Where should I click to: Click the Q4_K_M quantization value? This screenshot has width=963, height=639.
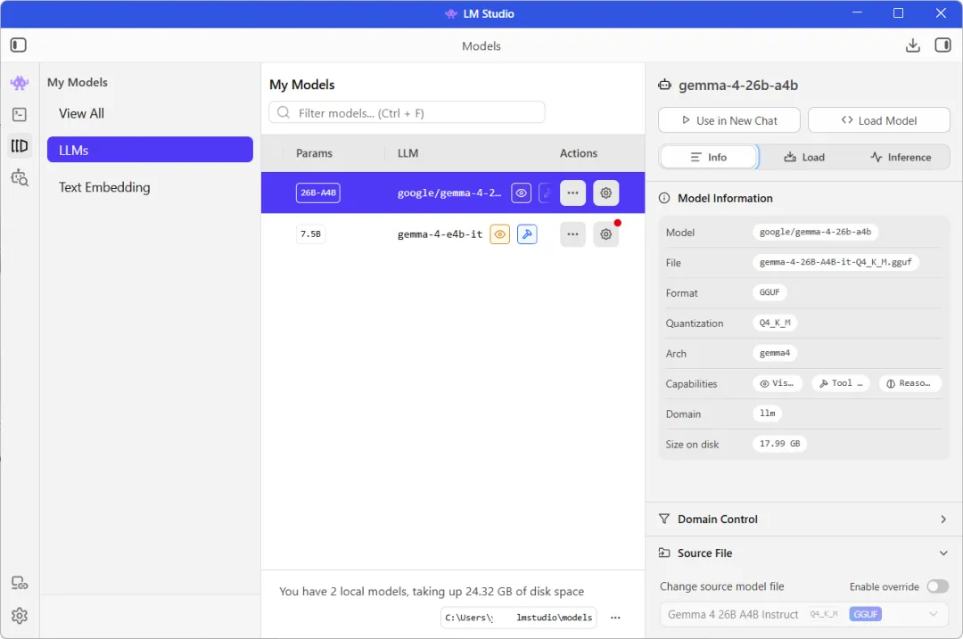pos(775,323)
